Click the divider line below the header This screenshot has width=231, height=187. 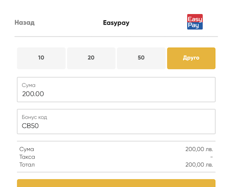116,37
